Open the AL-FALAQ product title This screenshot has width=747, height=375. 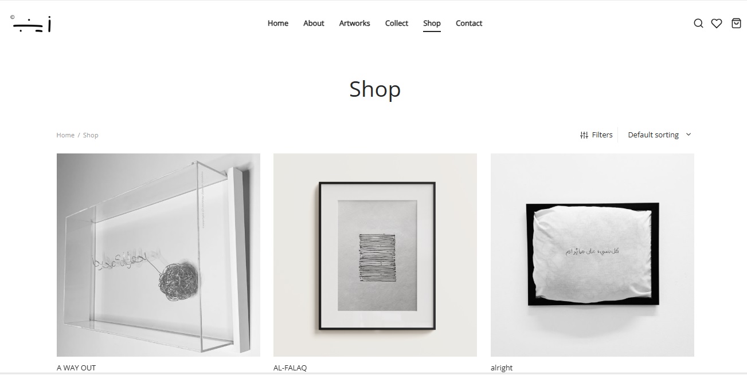point(290,368)
